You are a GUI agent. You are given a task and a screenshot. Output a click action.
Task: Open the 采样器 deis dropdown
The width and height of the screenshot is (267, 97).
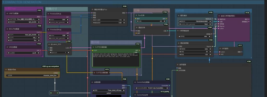195,36
